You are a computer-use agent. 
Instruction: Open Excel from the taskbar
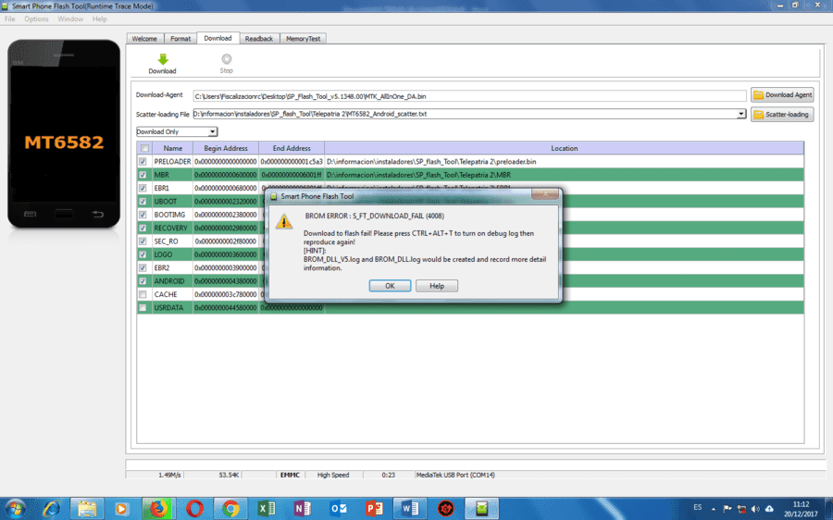click(x=267, y=509)
